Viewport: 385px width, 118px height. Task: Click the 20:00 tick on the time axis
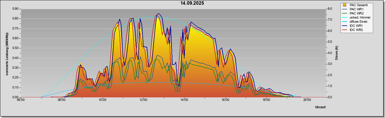(307, 99)
